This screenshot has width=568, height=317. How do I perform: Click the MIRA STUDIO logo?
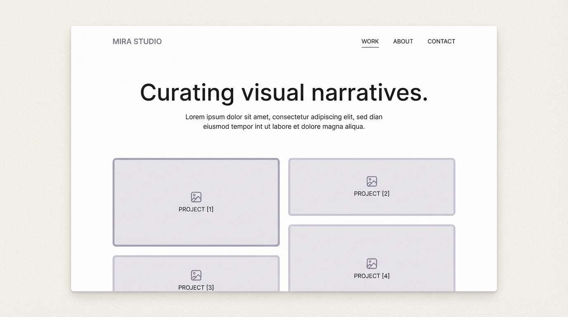coord(137,41)
